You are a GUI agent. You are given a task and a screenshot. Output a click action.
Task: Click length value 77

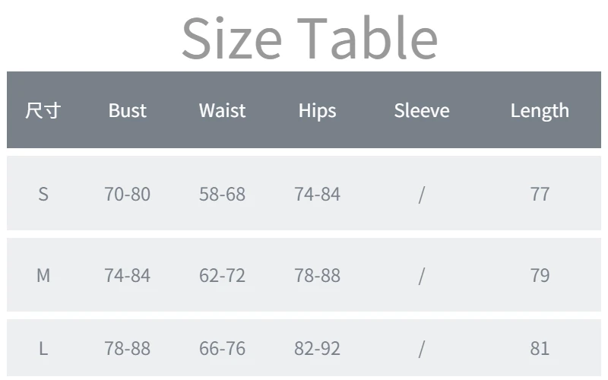(540, 194)
